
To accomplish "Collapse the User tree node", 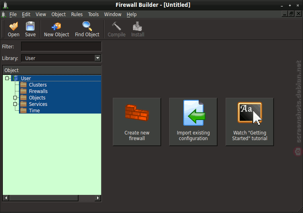I will 7,78.
